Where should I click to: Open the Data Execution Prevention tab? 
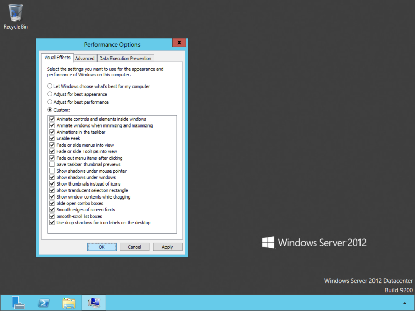pyautogui.click(x=125, y=58)
